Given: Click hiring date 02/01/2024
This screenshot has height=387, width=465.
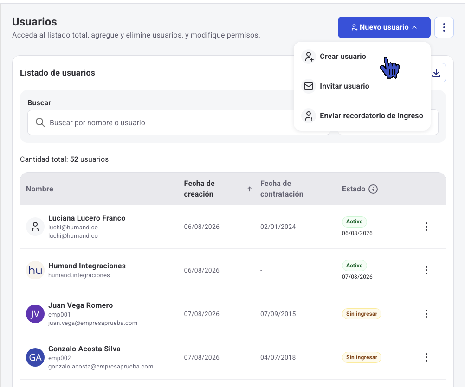Looking at the screenshot, I should click(x=278, y=227).
